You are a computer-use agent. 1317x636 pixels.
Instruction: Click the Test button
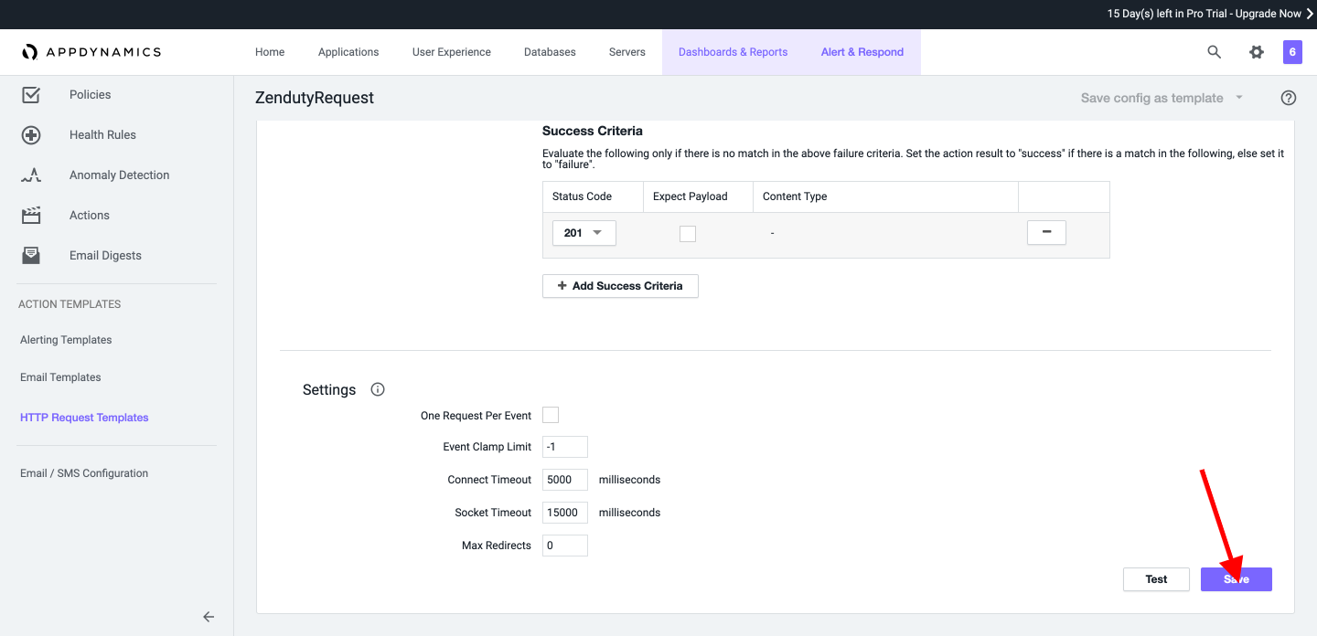[1156, 579]
